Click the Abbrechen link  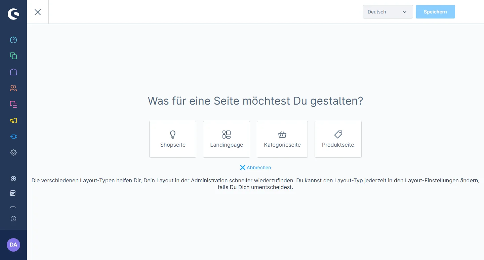pos(255,168)
